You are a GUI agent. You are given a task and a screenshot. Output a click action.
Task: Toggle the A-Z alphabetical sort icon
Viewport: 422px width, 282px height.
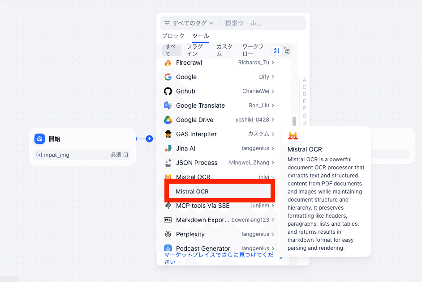(x=276, y=51)
